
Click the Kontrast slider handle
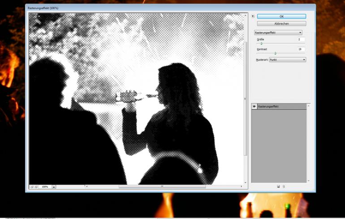pyautogui.click(x=275, y=53)
